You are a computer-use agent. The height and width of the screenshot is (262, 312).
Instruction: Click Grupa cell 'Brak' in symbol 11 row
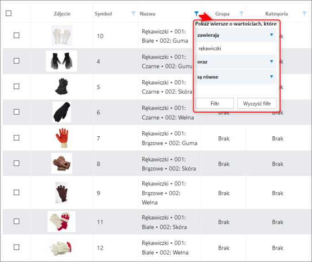(x=223, y=222)
